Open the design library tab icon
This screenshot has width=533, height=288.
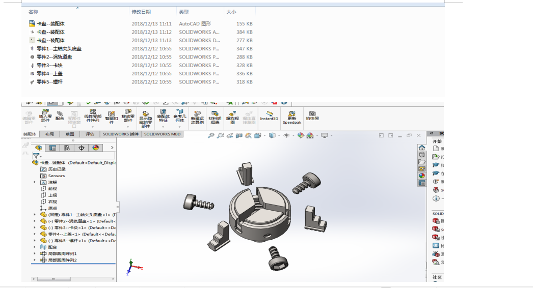point(422,155)
